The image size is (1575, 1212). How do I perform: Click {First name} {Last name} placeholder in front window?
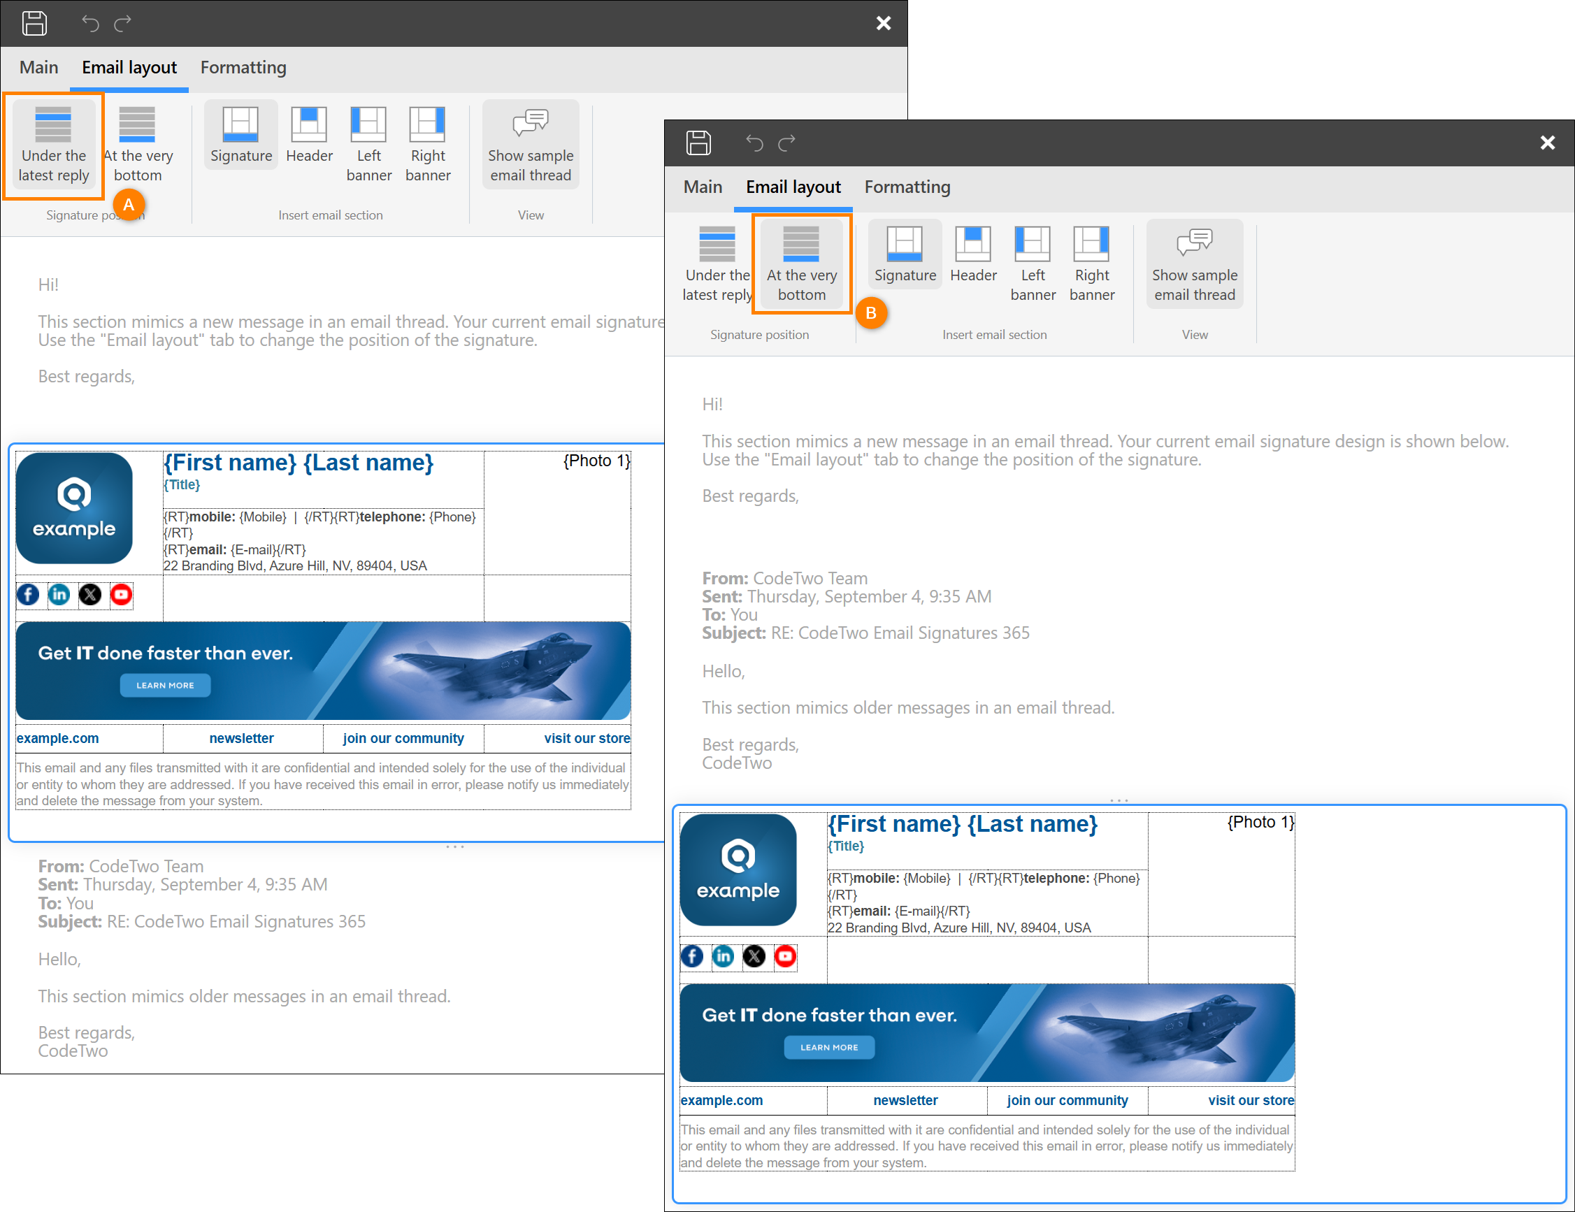point(963,825)
